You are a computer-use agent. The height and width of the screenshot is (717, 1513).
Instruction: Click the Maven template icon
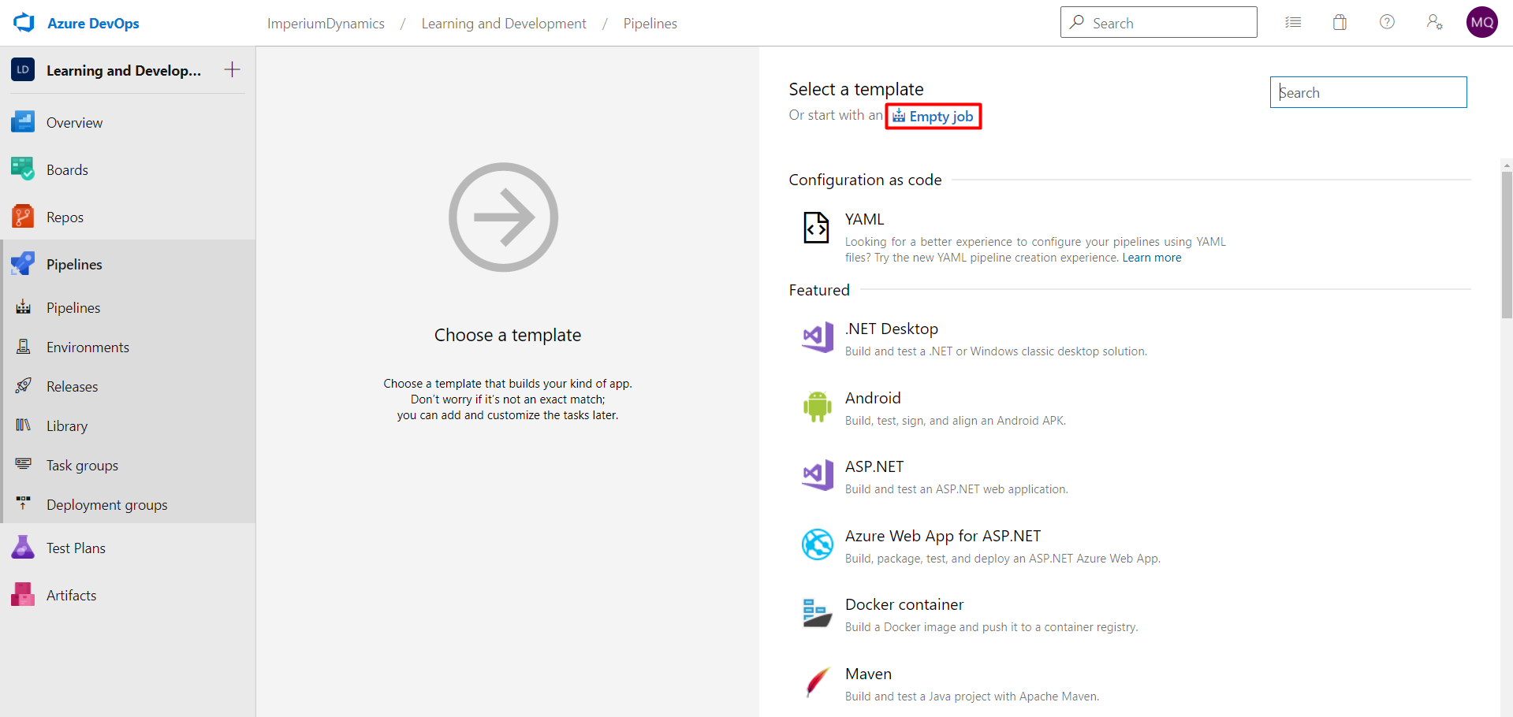pos(817,682)
